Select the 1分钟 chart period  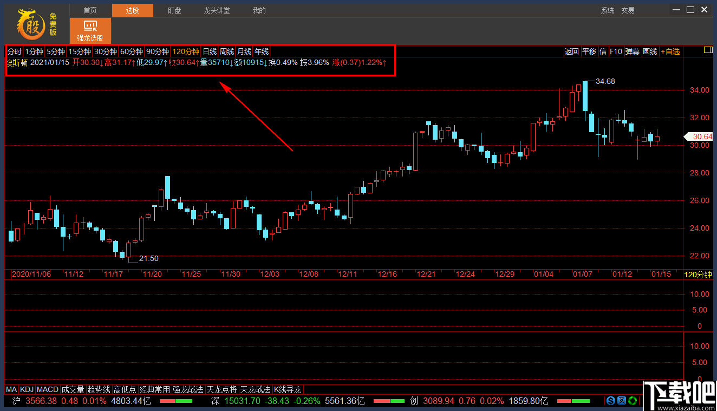pyautogui.click(x=34, y=51)
